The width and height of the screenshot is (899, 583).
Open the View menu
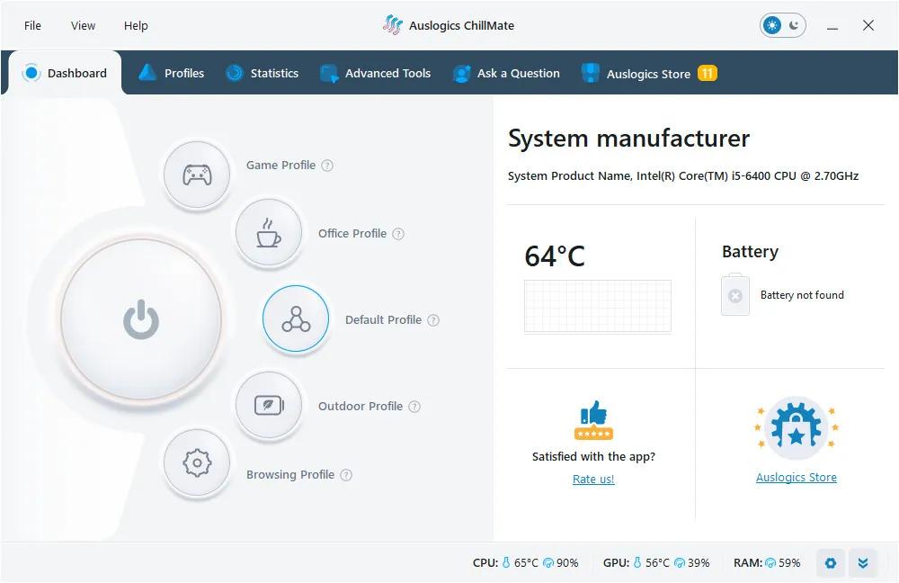tap(83, 26)
